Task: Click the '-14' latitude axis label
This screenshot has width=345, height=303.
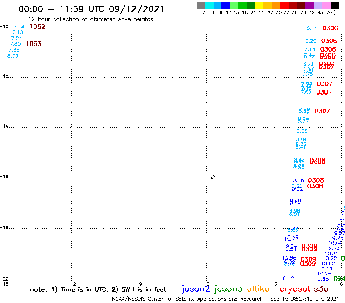Action: coord(4,126)
